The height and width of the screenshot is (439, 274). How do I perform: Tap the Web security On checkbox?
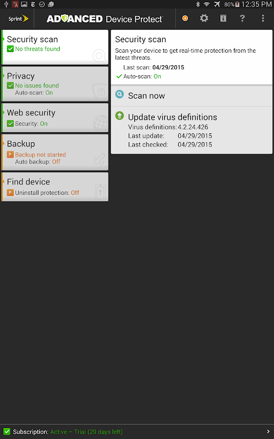(x=10, y=123)
